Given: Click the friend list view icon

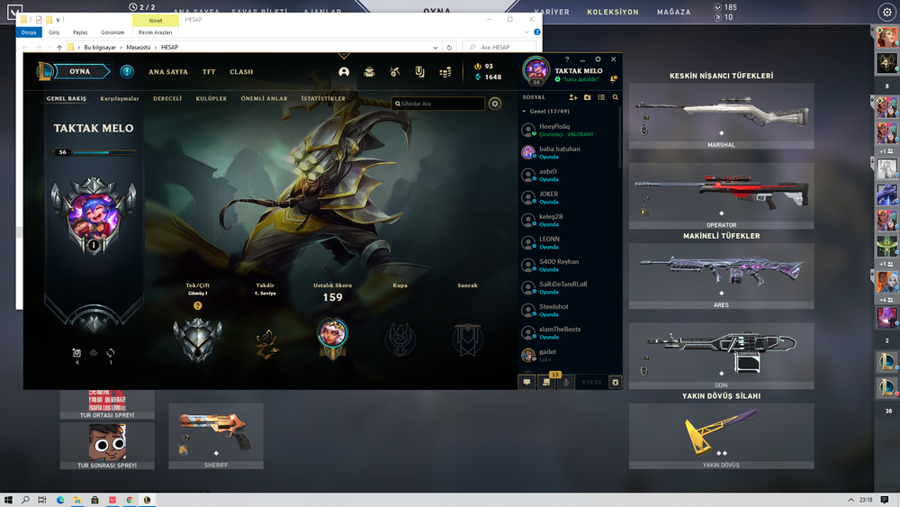Looking at the screenshot, I should [601, 97].
